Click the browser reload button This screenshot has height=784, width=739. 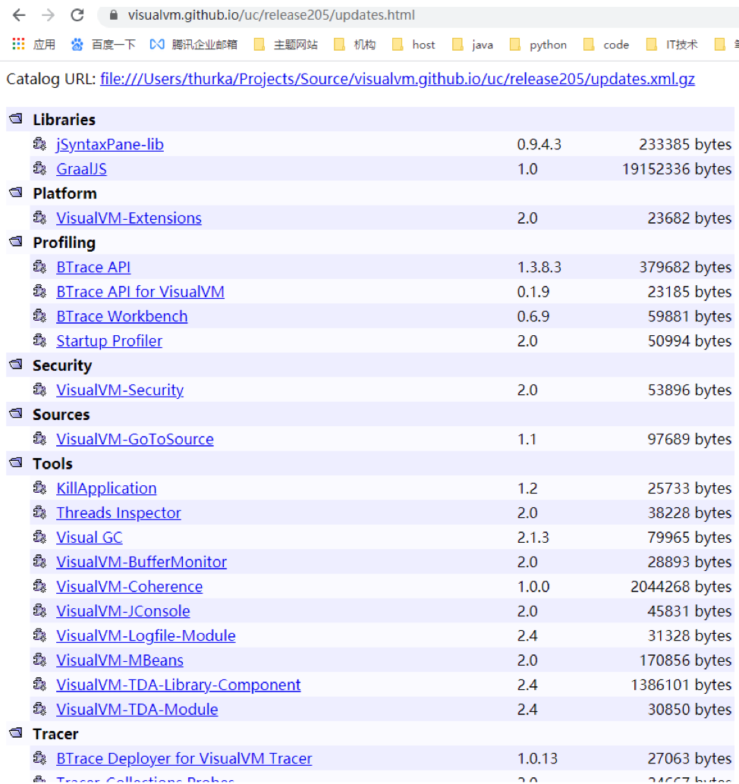tap(77, 15)
